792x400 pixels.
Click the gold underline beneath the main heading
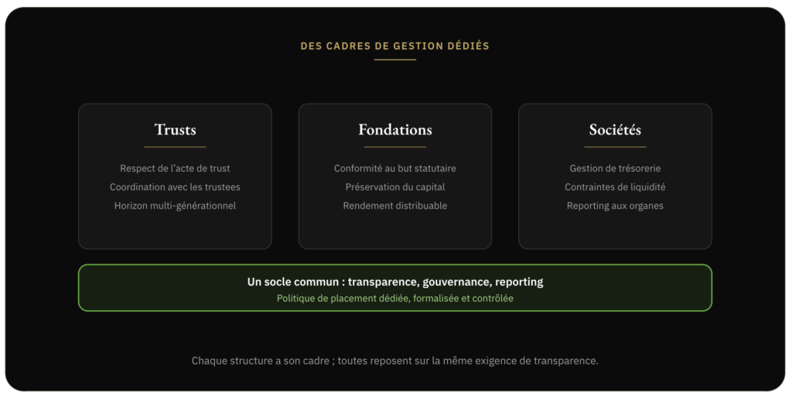click(395, 60)
